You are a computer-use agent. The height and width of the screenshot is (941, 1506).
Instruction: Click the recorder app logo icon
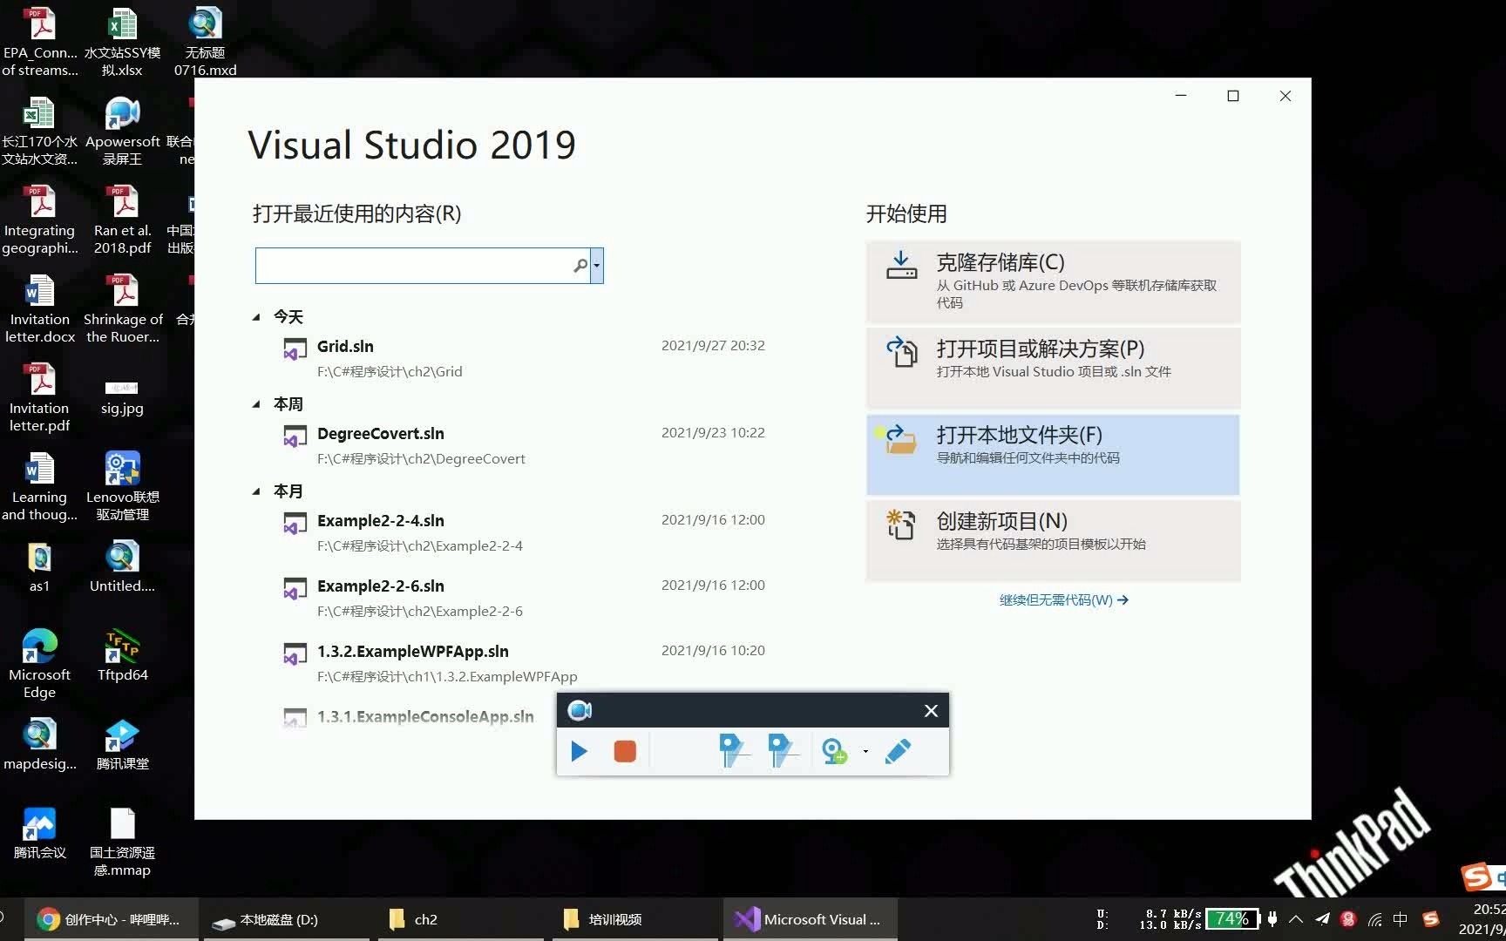[580, 711]
